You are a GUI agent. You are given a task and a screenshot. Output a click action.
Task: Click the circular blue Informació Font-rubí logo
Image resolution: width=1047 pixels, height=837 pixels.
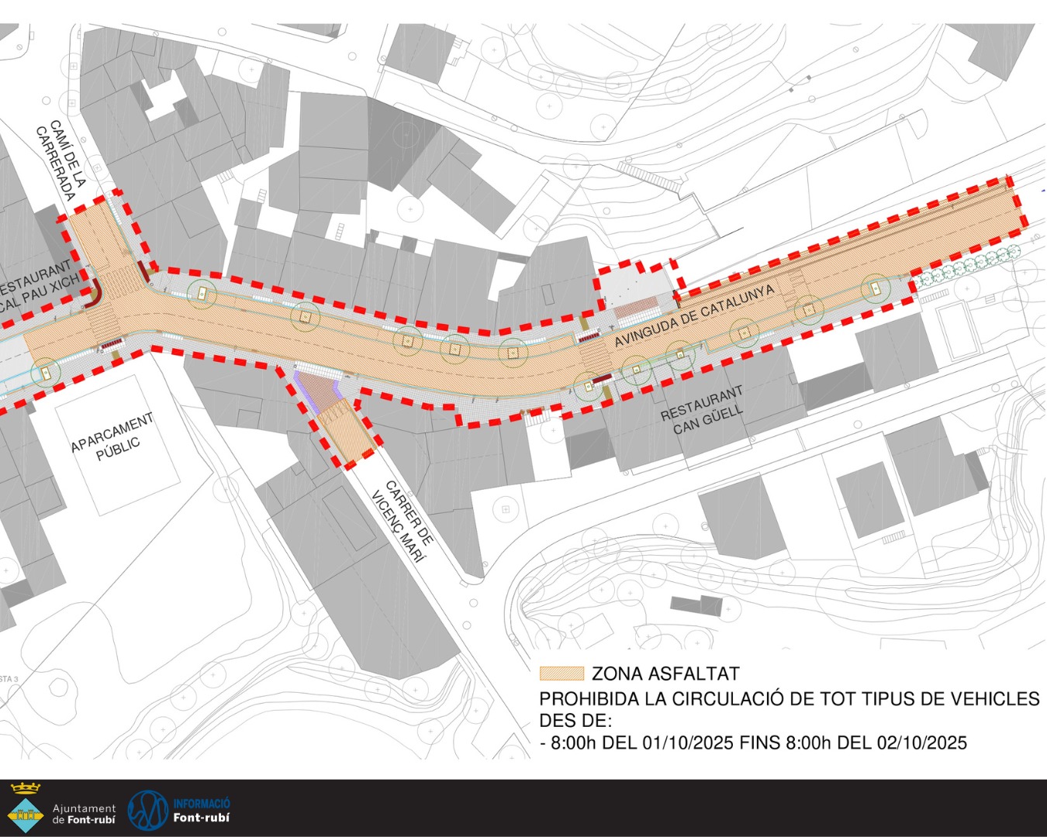click(147, 810)
